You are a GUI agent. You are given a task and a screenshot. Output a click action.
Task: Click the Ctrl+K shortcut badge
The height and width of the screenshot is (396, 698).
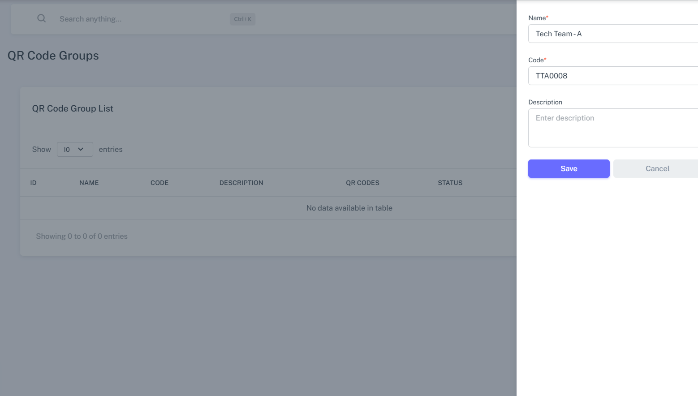[x=242, y=19]
